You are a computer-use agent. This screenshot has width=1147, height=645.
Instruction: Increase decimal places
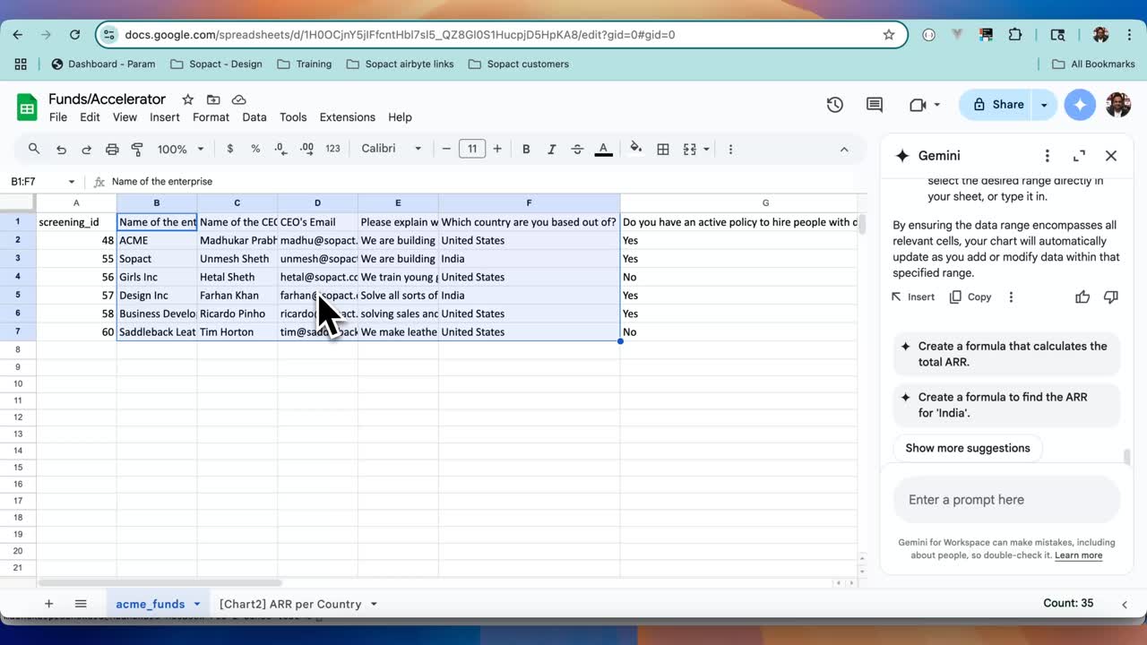tap(306, 149)
